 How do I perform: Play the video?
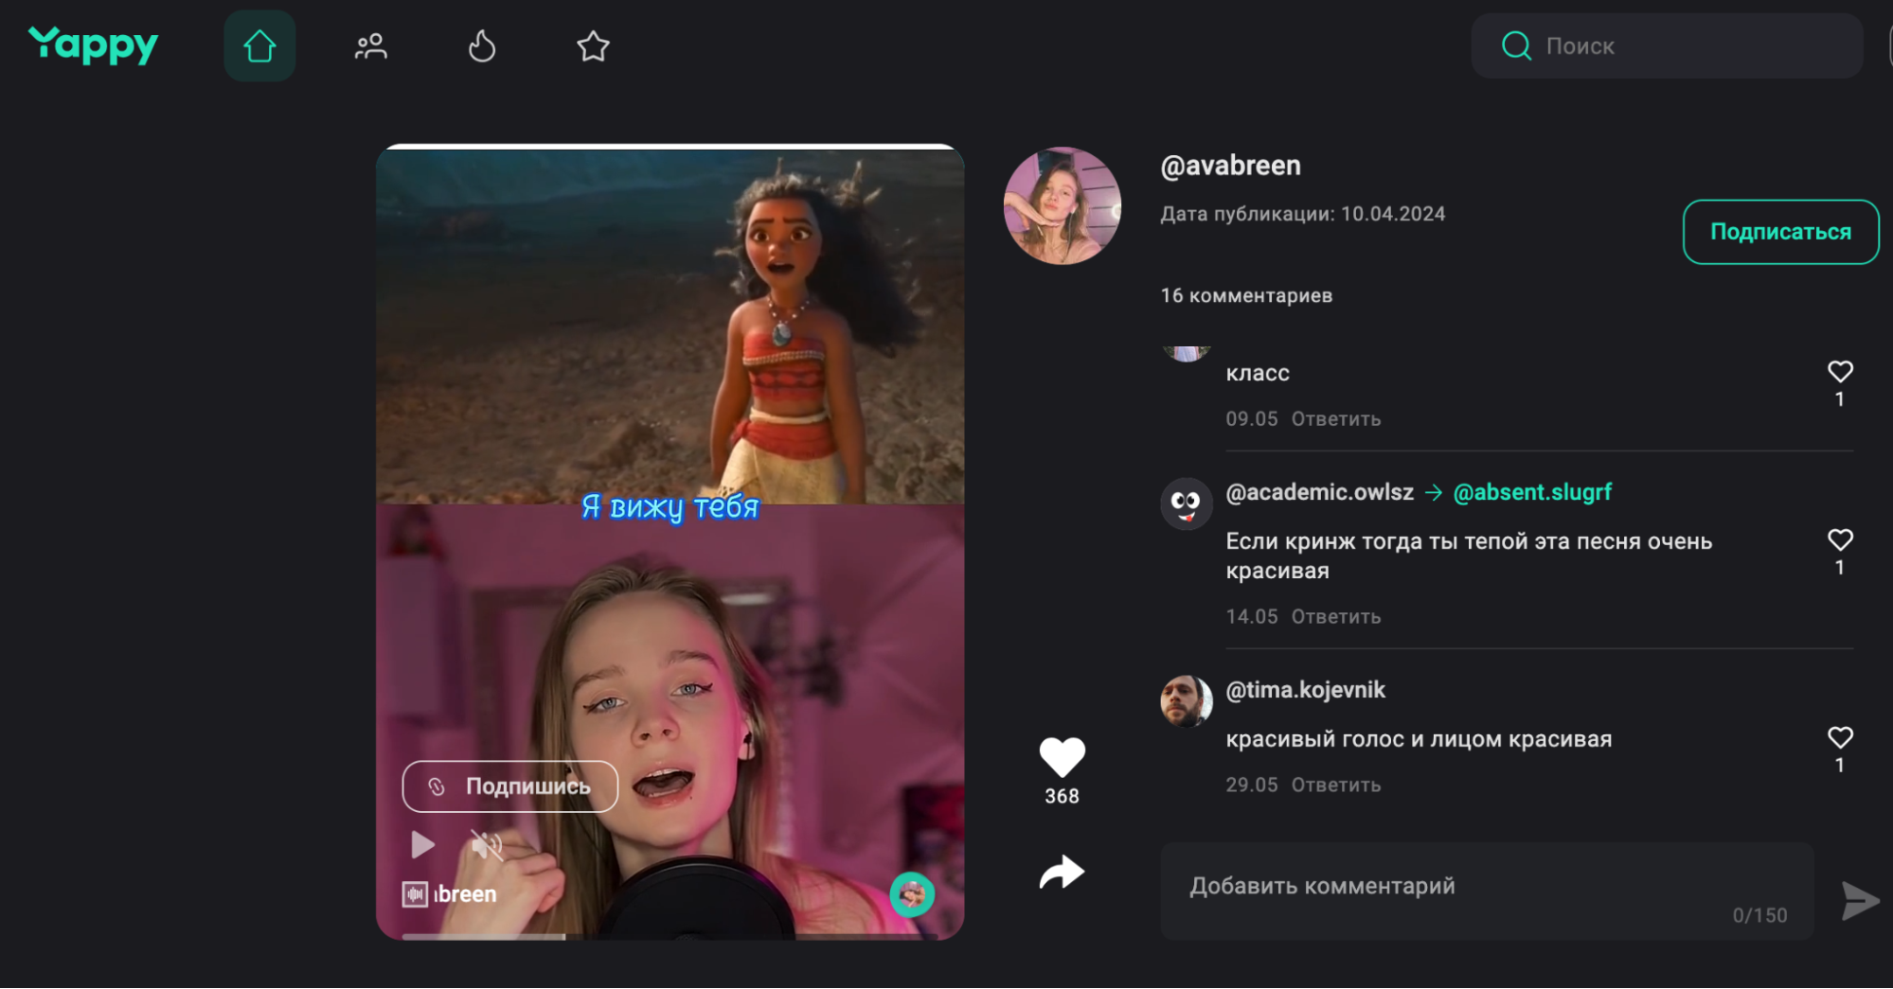pos(422,844)
